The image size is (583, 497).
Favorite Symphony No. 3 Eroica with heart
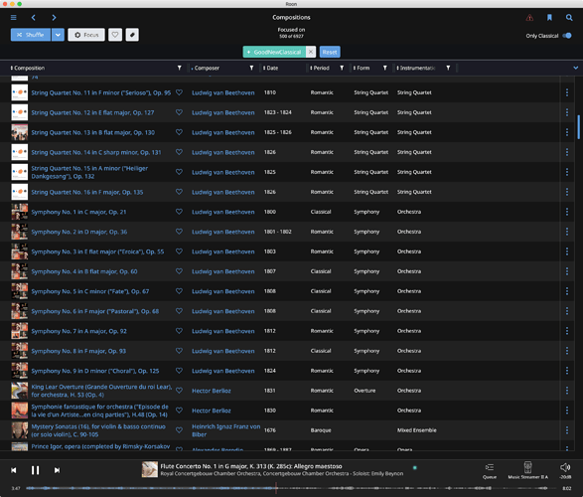179,251
